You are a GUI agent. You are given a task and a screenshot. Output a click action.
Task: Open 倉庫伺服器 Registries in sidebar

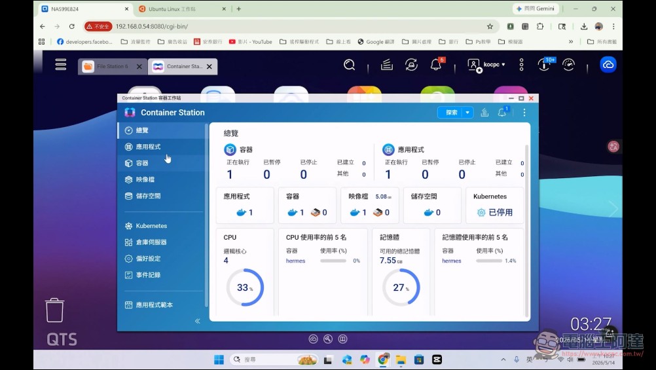pyautogui.click(x=160, y=242)
